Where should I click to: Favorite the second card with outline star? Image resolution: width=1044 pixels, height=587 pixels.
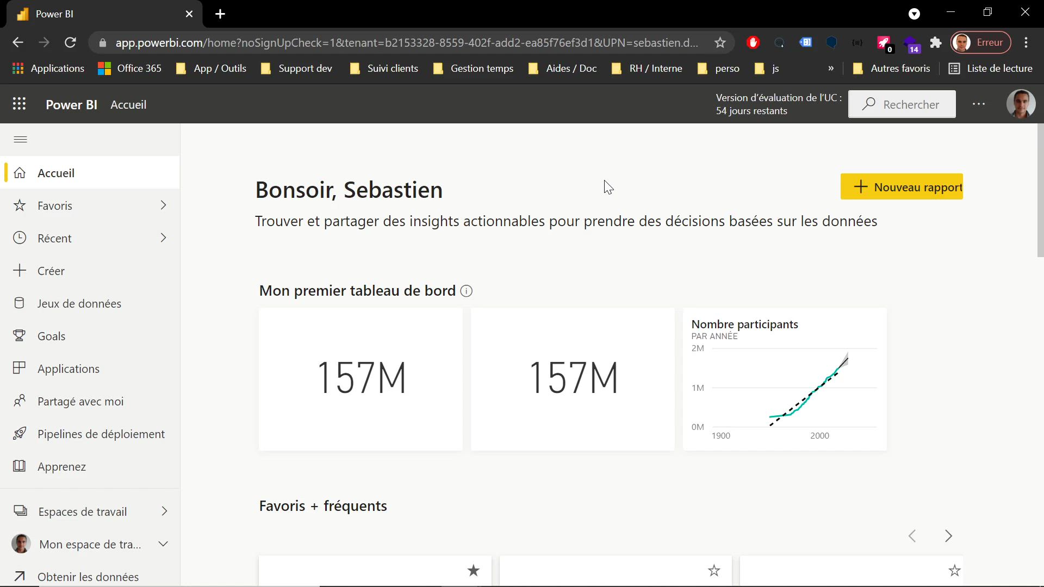[714, 570]
